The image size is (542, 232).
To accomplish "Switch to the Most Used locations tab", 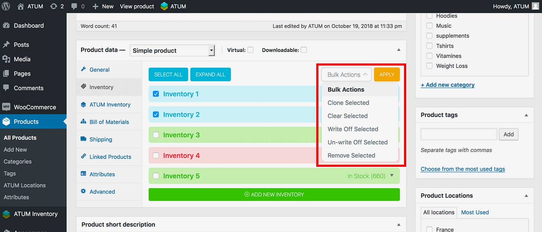I will click(475, 212).
